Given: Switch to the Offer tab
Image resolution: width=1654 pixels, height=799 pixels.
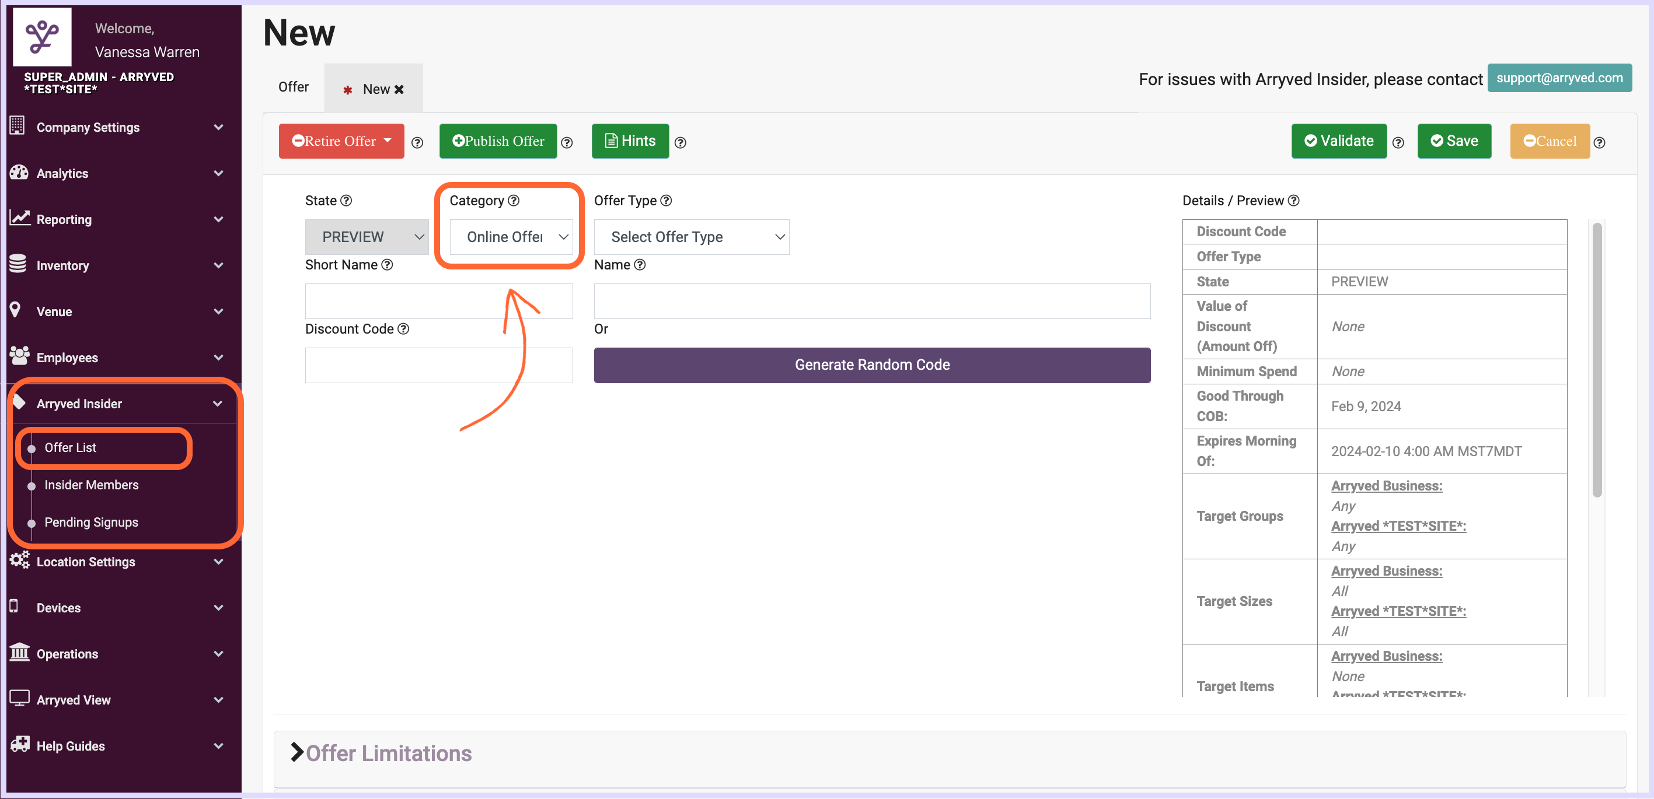Looking at the screenshot, I should (294, 87).
